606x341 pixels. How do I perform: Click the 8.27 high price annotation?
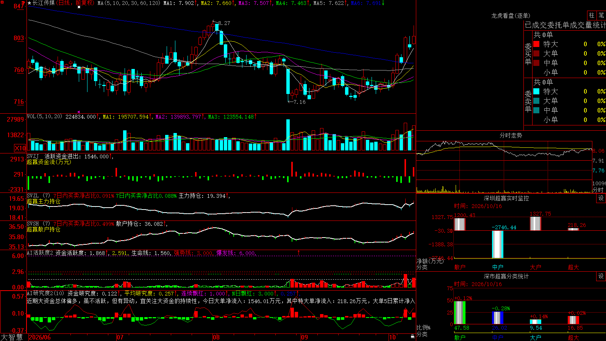[x=224, y=23]
